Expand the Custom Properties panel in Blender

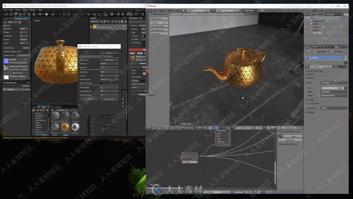point(315,71)
